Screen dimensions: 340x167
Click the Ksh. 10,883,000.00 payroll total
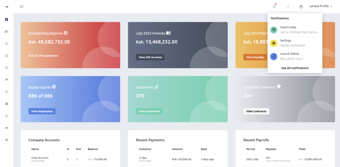point(310,159)
